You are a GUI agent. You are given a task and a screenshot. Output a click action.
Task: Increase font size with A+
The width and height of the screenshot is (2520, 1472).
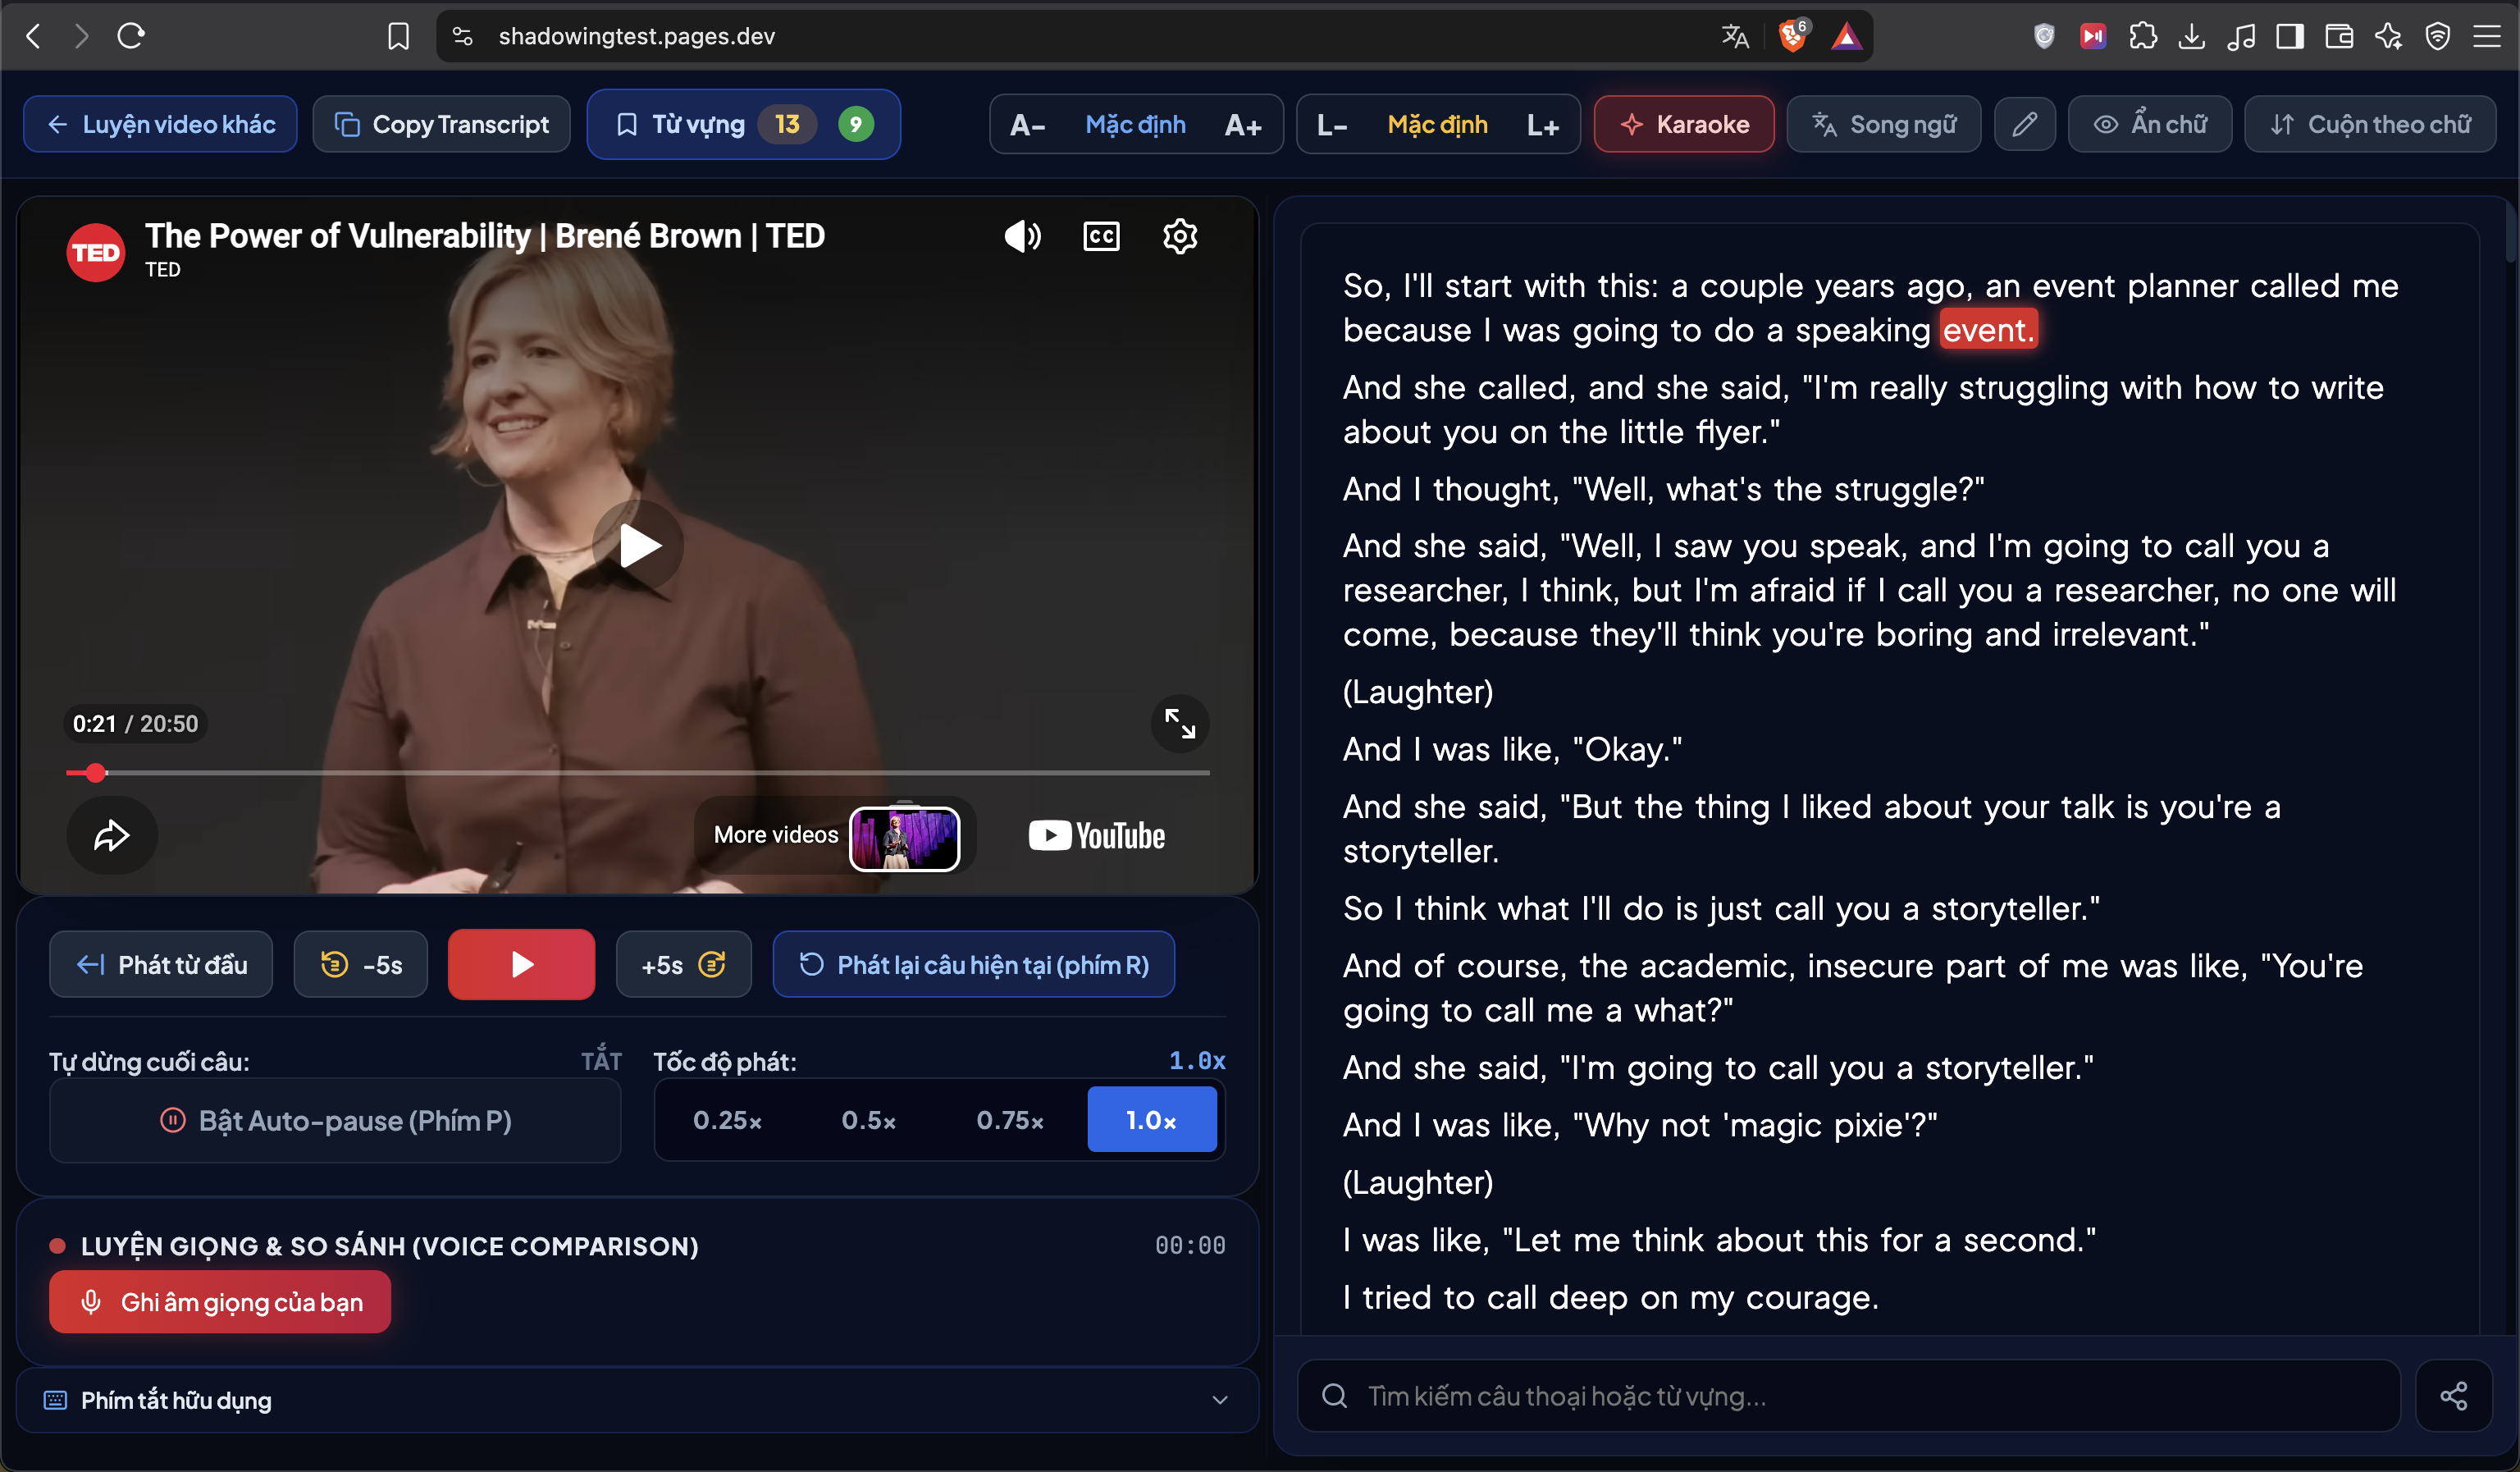(x=1243, y=125)
